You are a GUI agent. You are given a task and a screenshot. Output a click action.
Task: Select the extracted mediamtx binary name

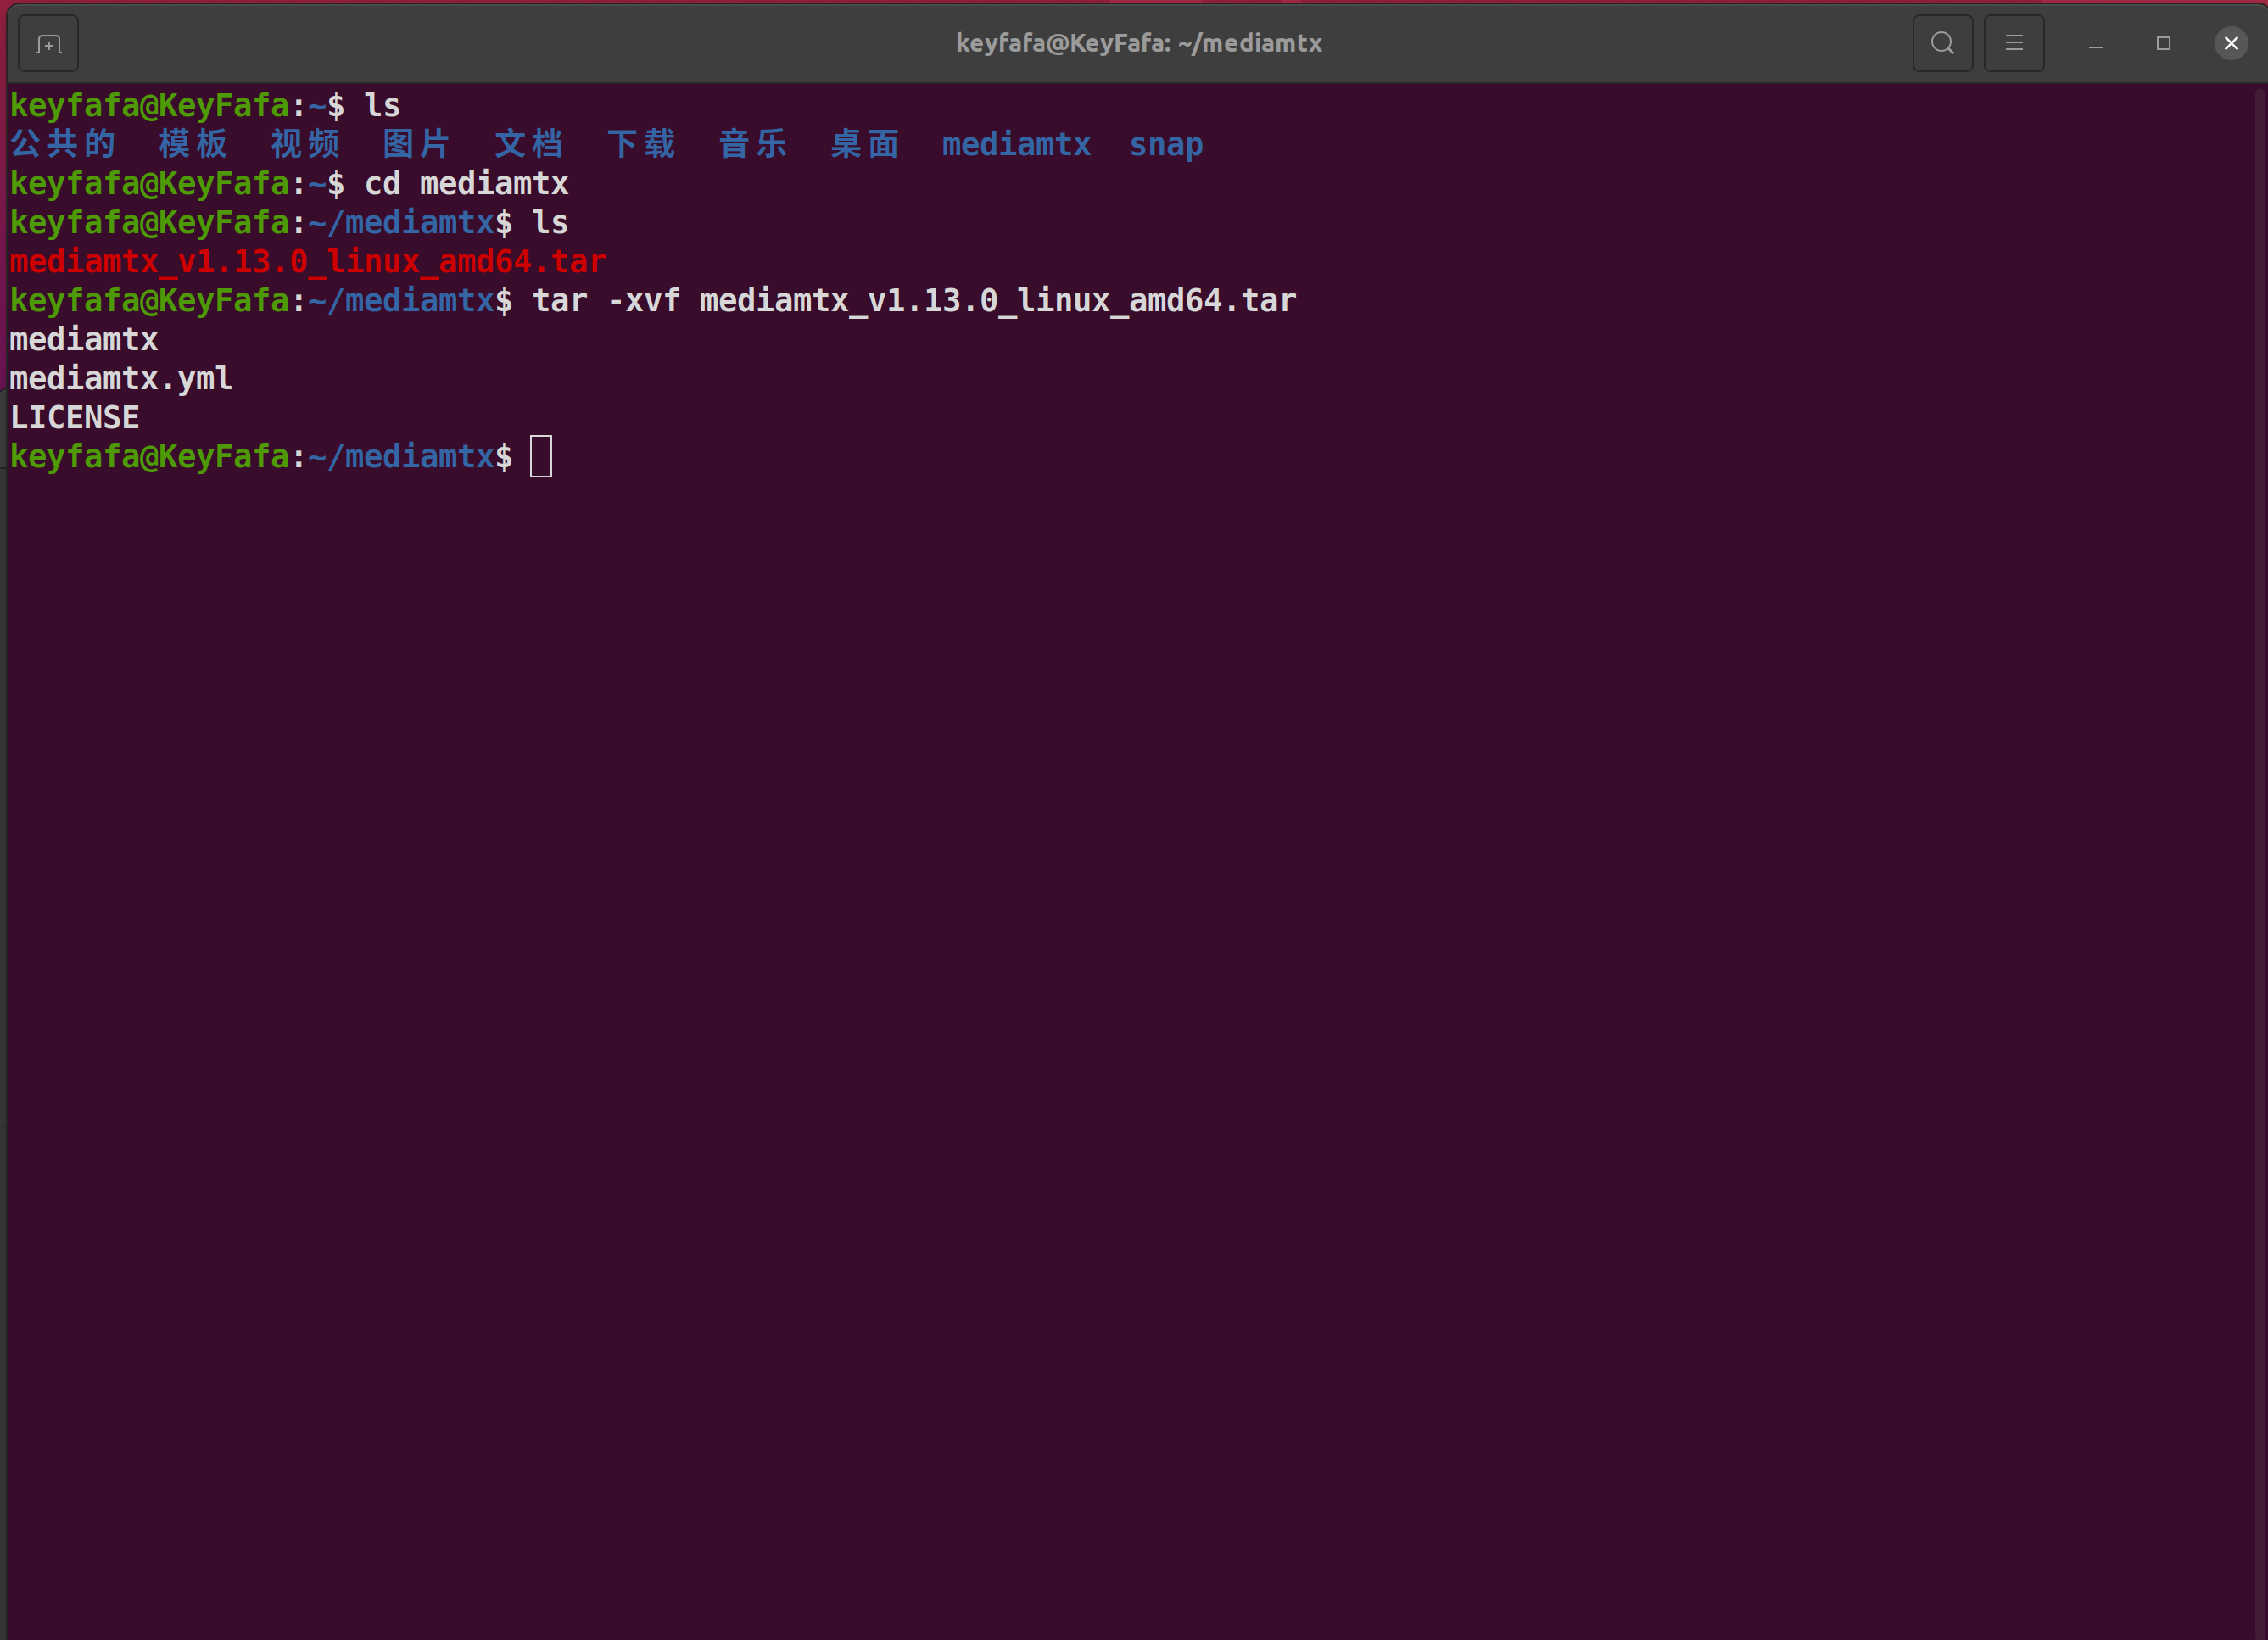(83, 339)
